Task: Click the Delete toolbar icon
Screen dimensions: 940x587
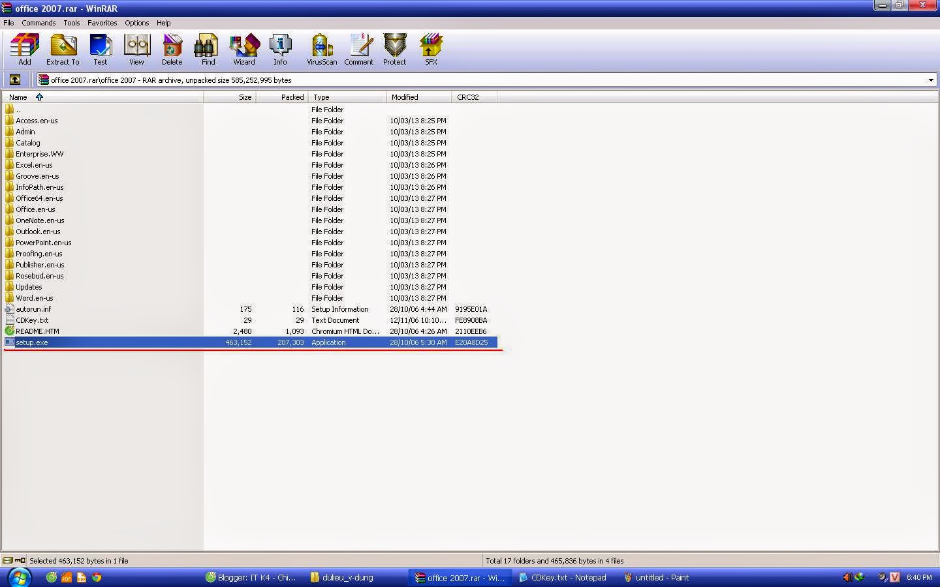Action: pos(172,50)
